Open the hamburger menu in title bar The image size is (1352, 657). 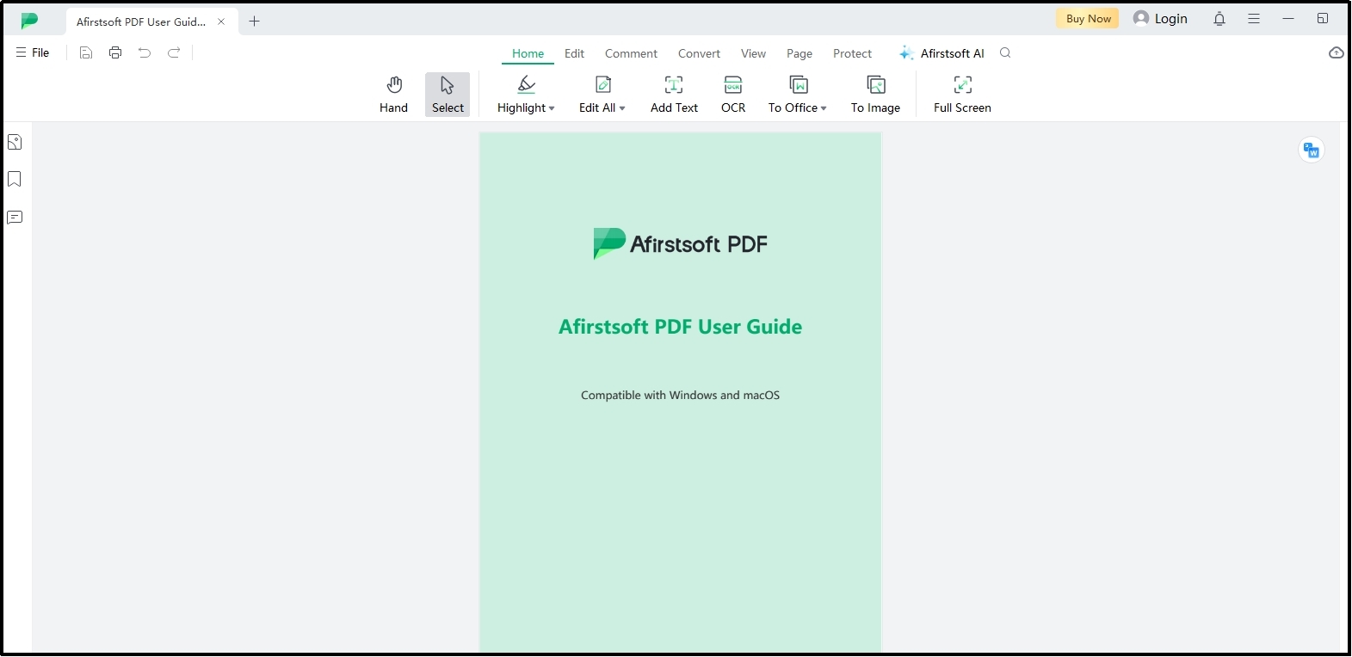tap(1254, 19)
